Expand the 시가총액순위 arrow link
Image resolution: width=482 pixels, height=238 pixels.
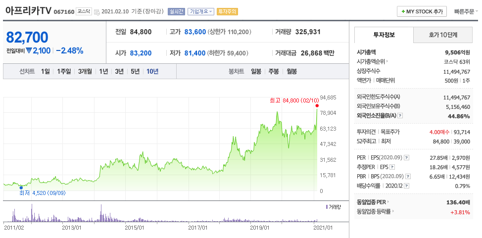(x=387, y=61)
